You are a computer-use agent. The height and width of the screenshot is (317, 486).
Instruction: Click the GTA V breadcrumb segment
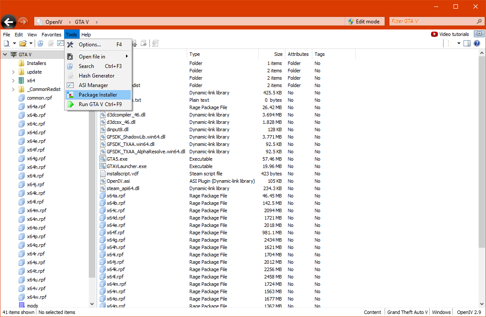coord(82,22)
